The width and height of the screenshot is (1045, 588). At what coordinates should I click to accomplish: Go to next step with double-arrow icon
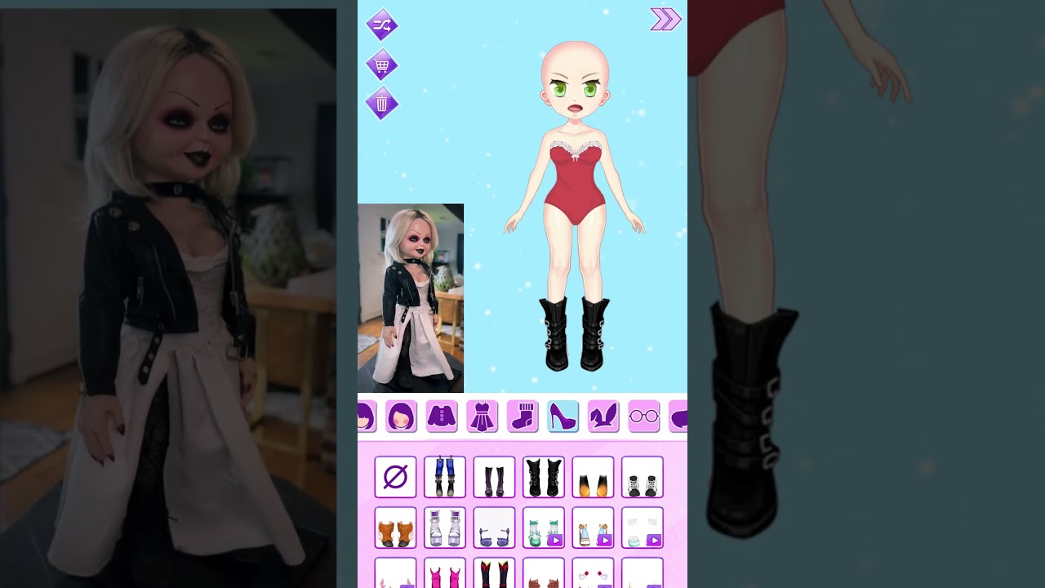coord(665,20)
